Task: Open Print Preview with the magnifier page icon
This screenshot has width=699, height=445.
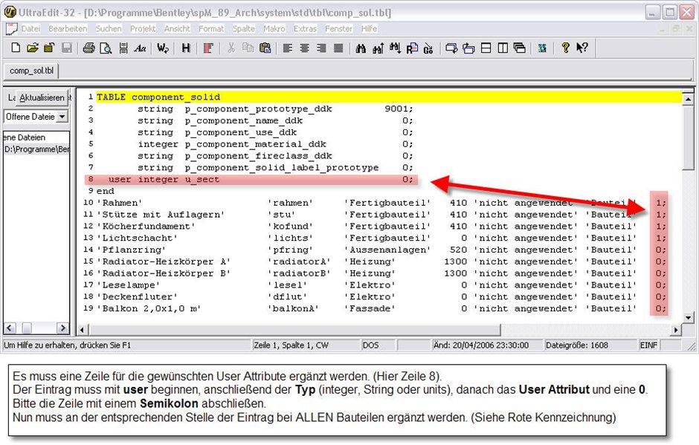Action: (106, 48)
